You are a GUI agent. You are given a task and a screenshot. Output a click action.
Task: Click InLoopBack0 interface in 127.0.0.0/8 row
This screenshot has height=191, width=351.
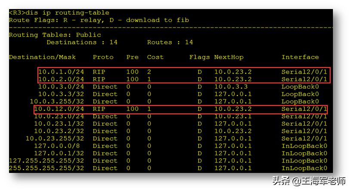click(304, 146)
